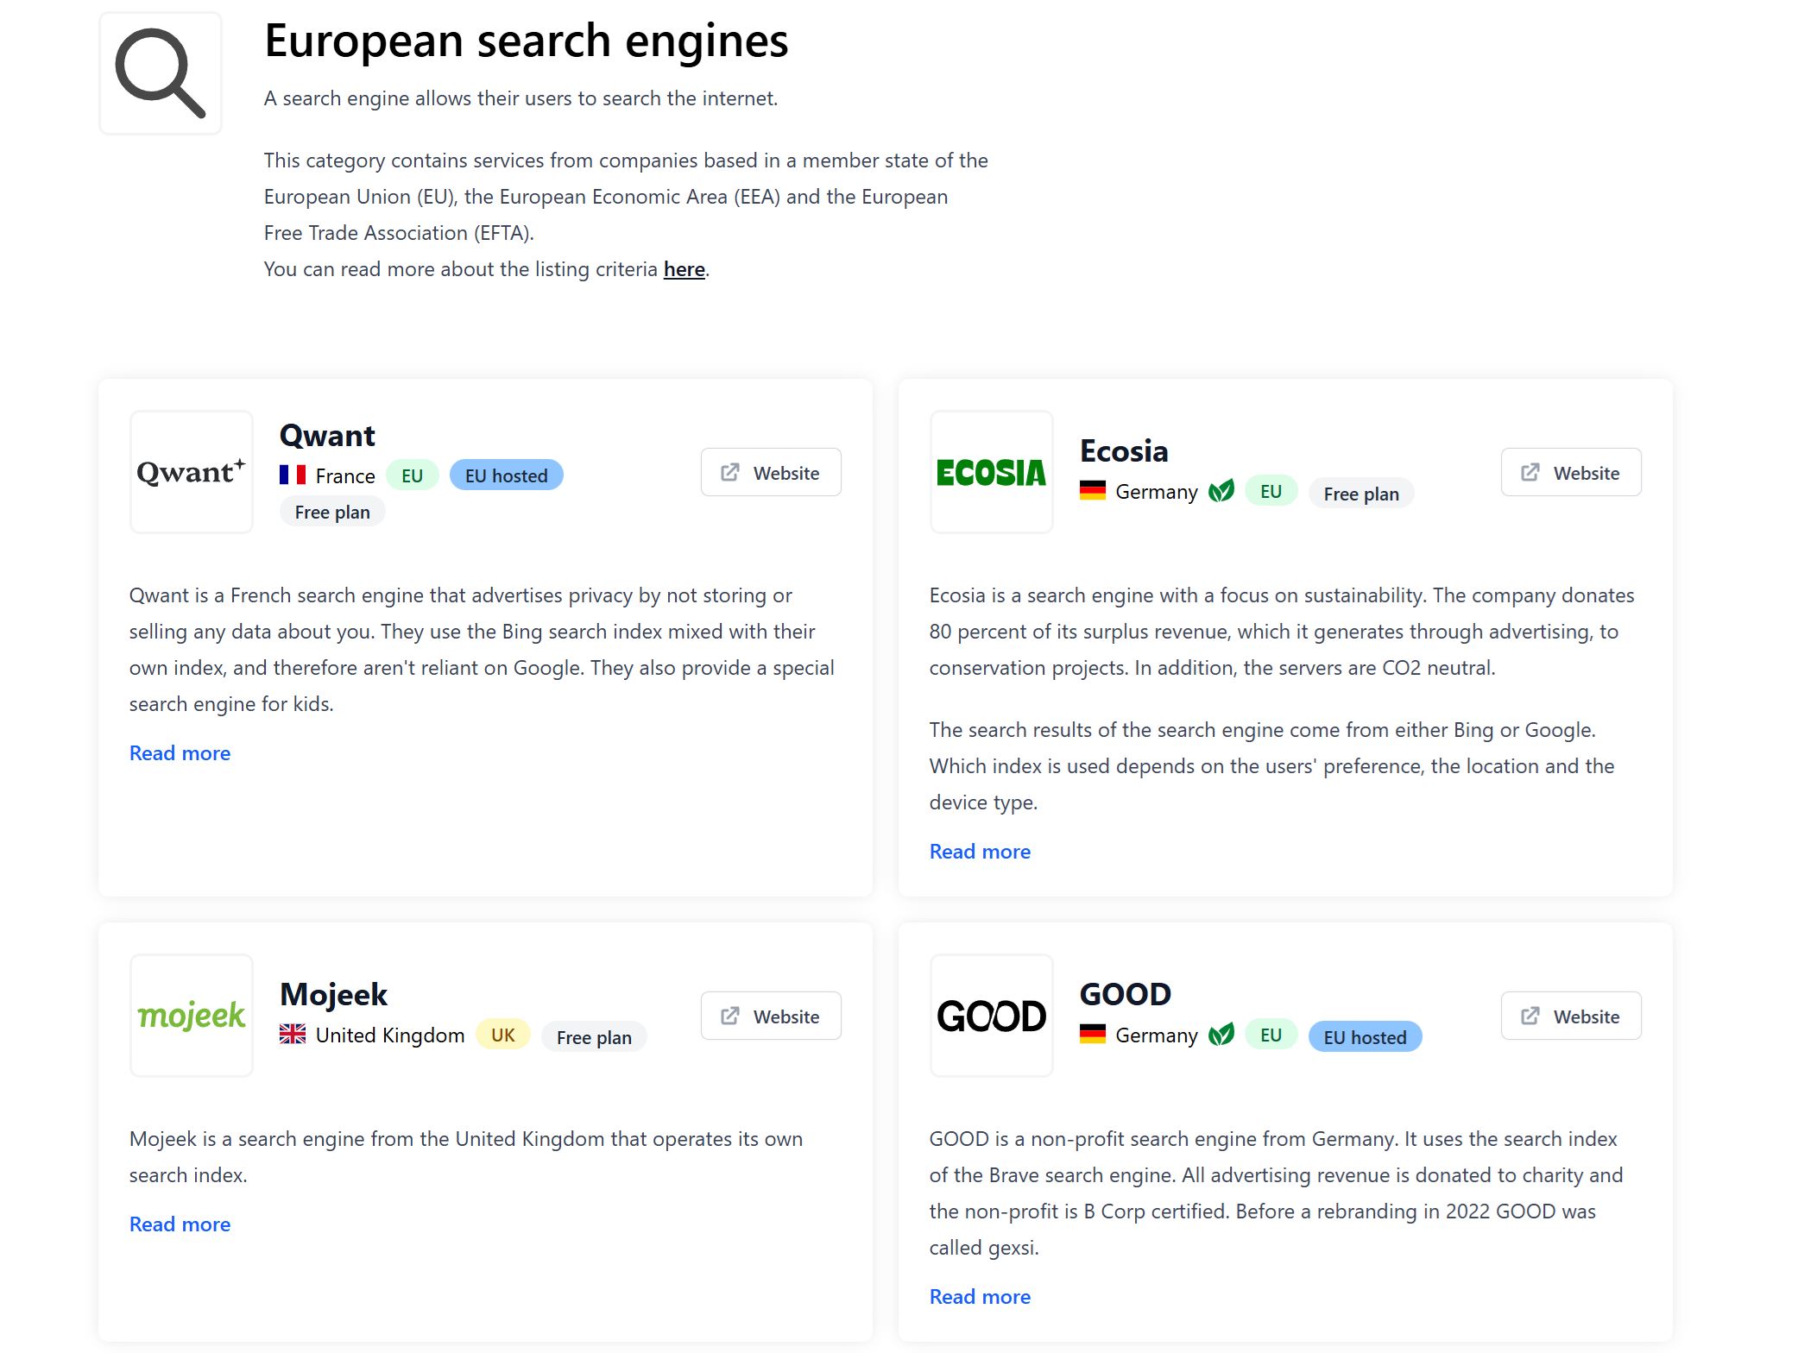Read more about Ecosia
Viewport: 1798px width, 1353px height.
[x=980, y=851]
